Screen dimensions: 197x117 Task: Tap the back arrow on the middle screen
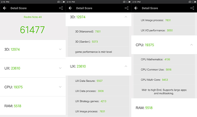(70, 8)
